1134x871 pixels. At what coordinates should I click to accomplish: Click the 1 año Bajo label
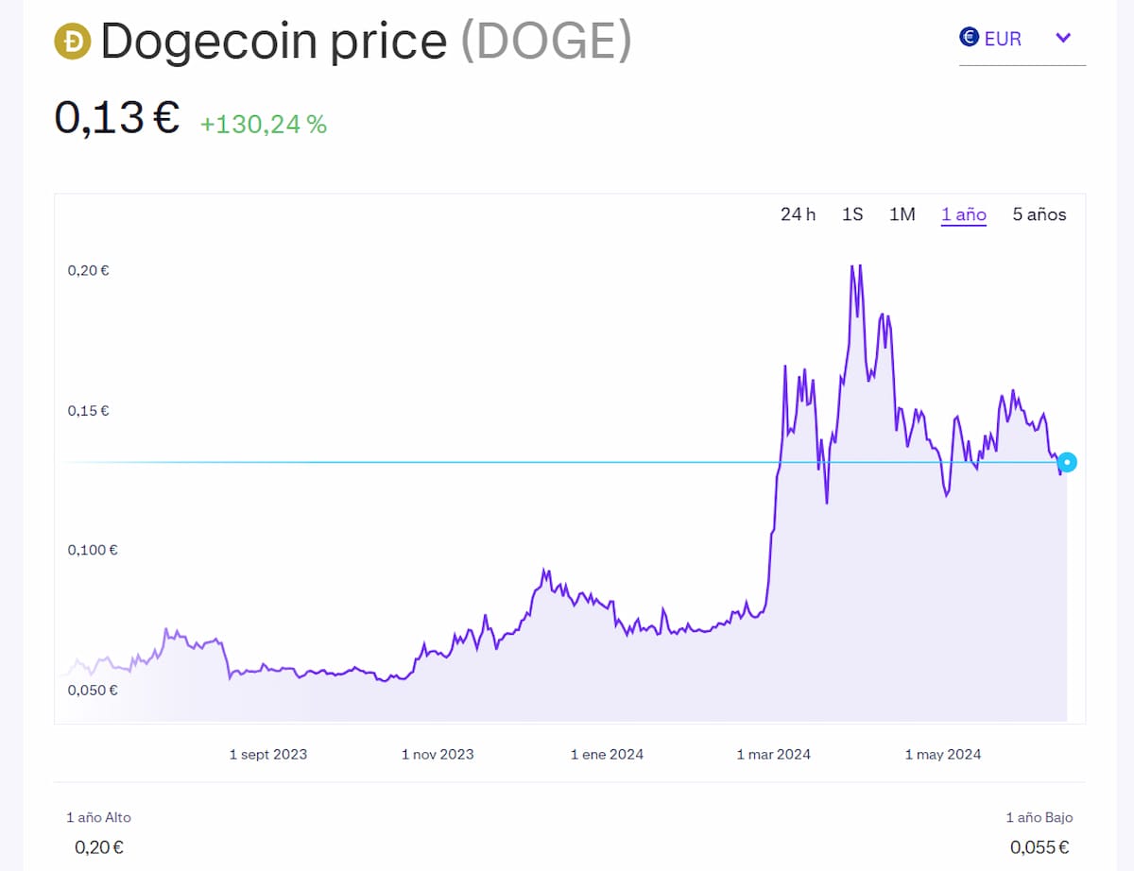tap(1039, 817)
